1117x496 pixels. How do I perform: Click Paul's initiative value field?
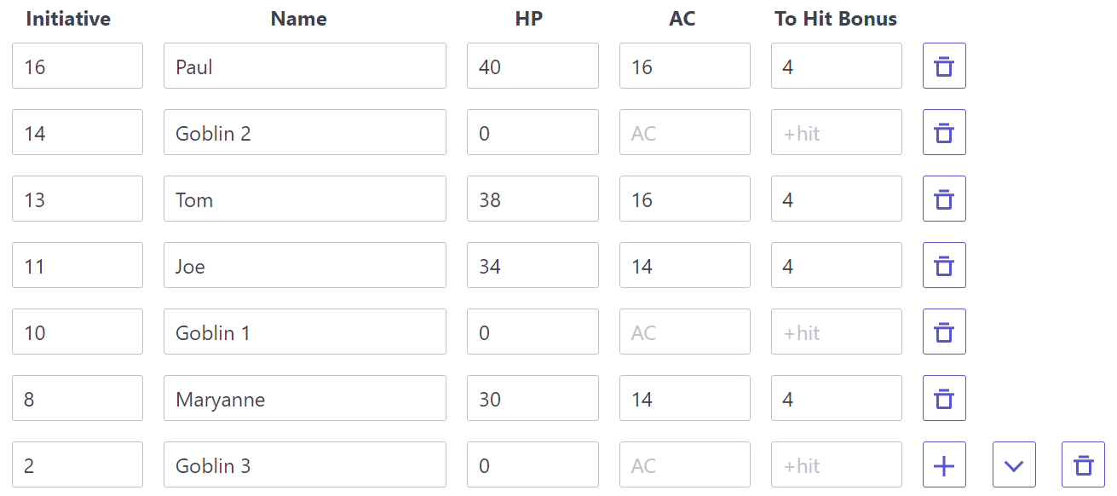77,66
